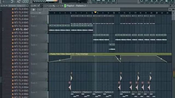This screenshot has width=175, height=98.
Task: Open the step sequencer view button
Action: tap(98, 1)
